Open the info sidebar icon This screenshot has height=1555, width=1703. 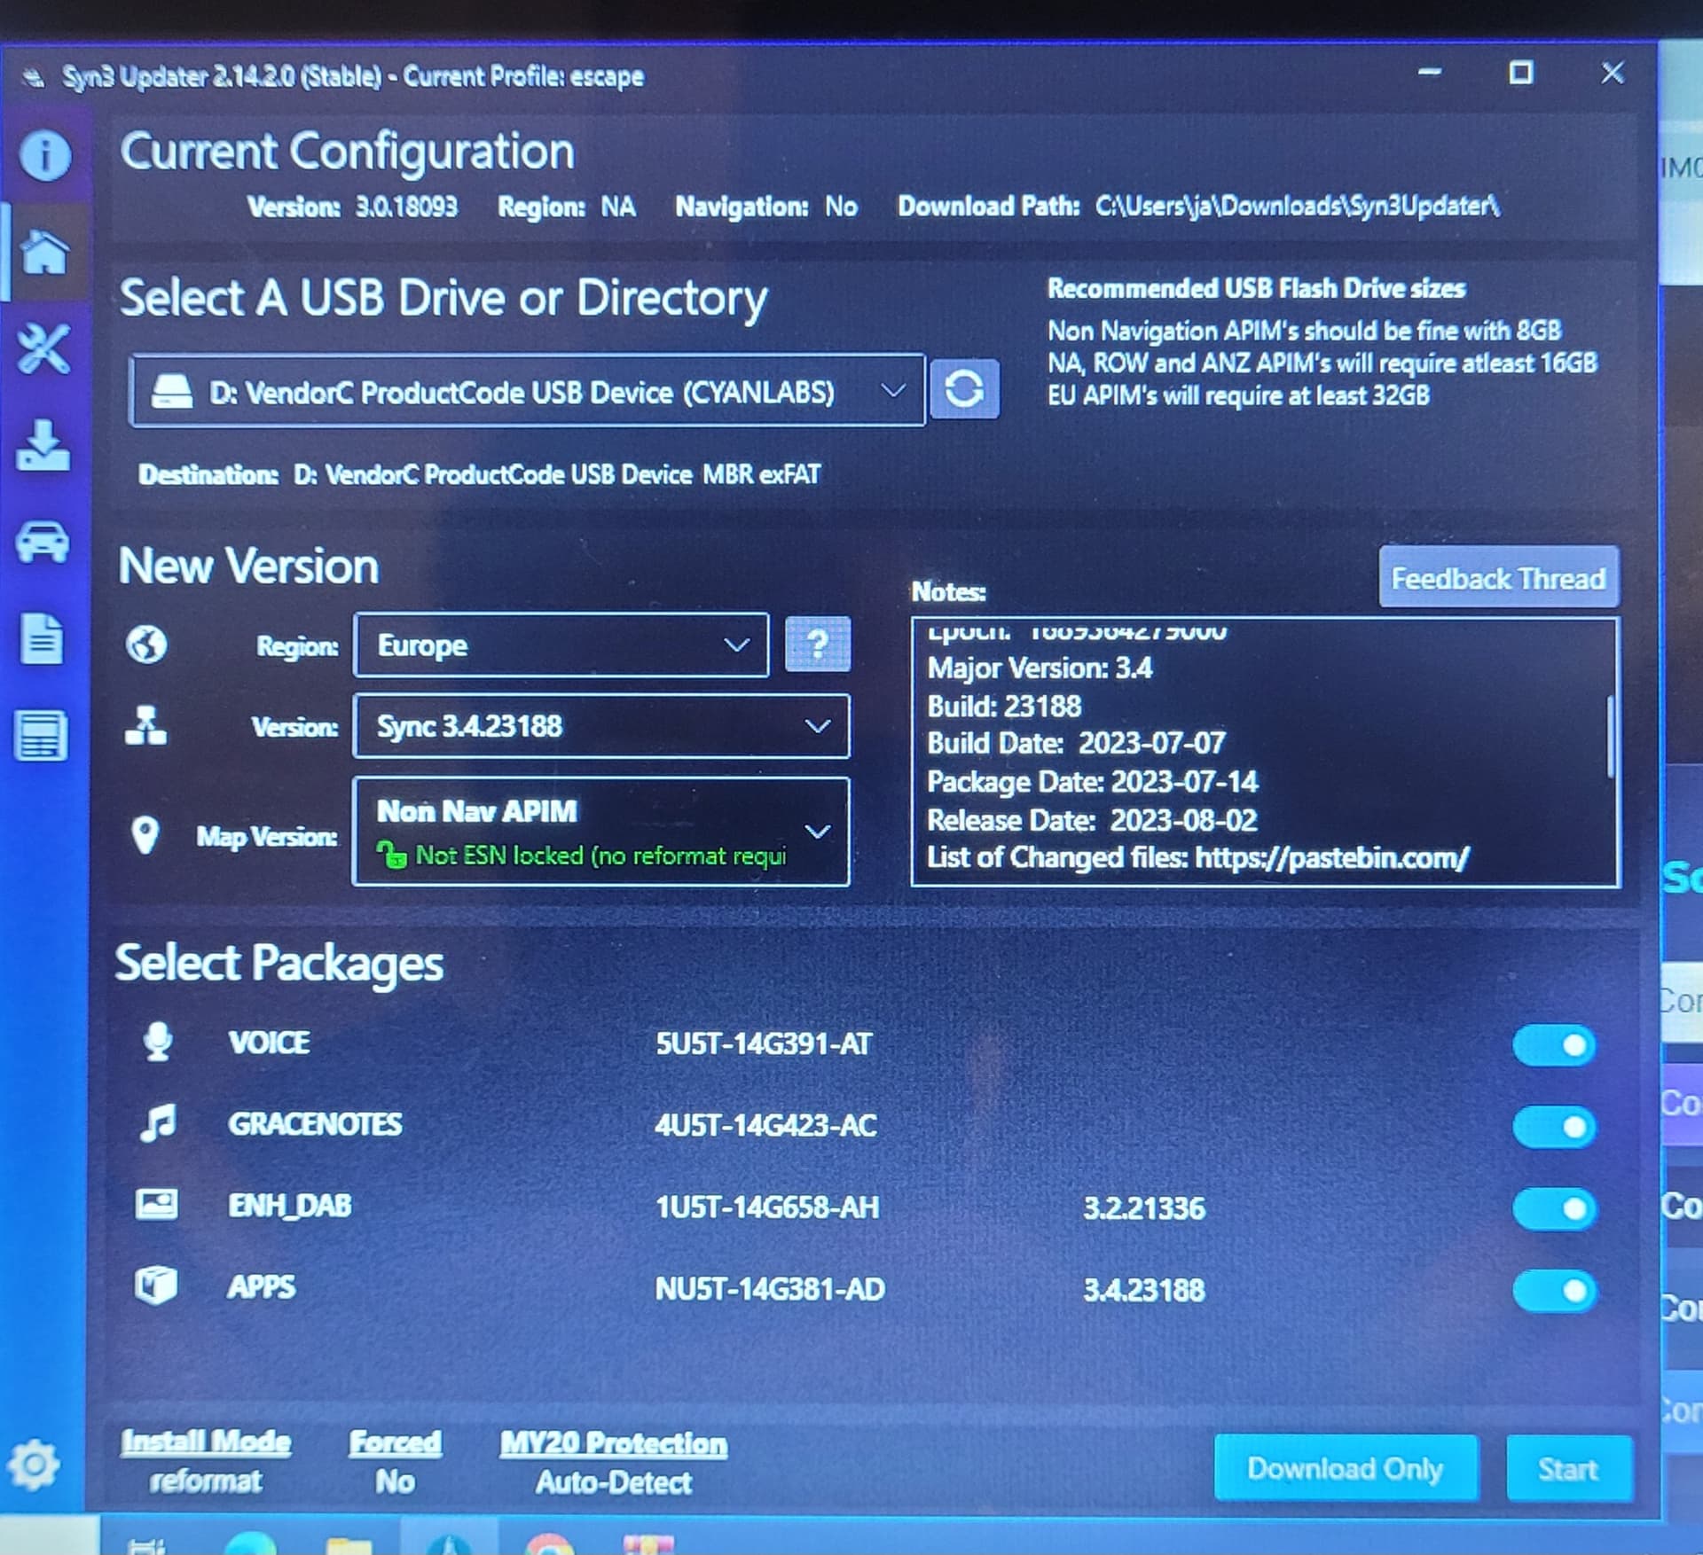tap(44, 155)
